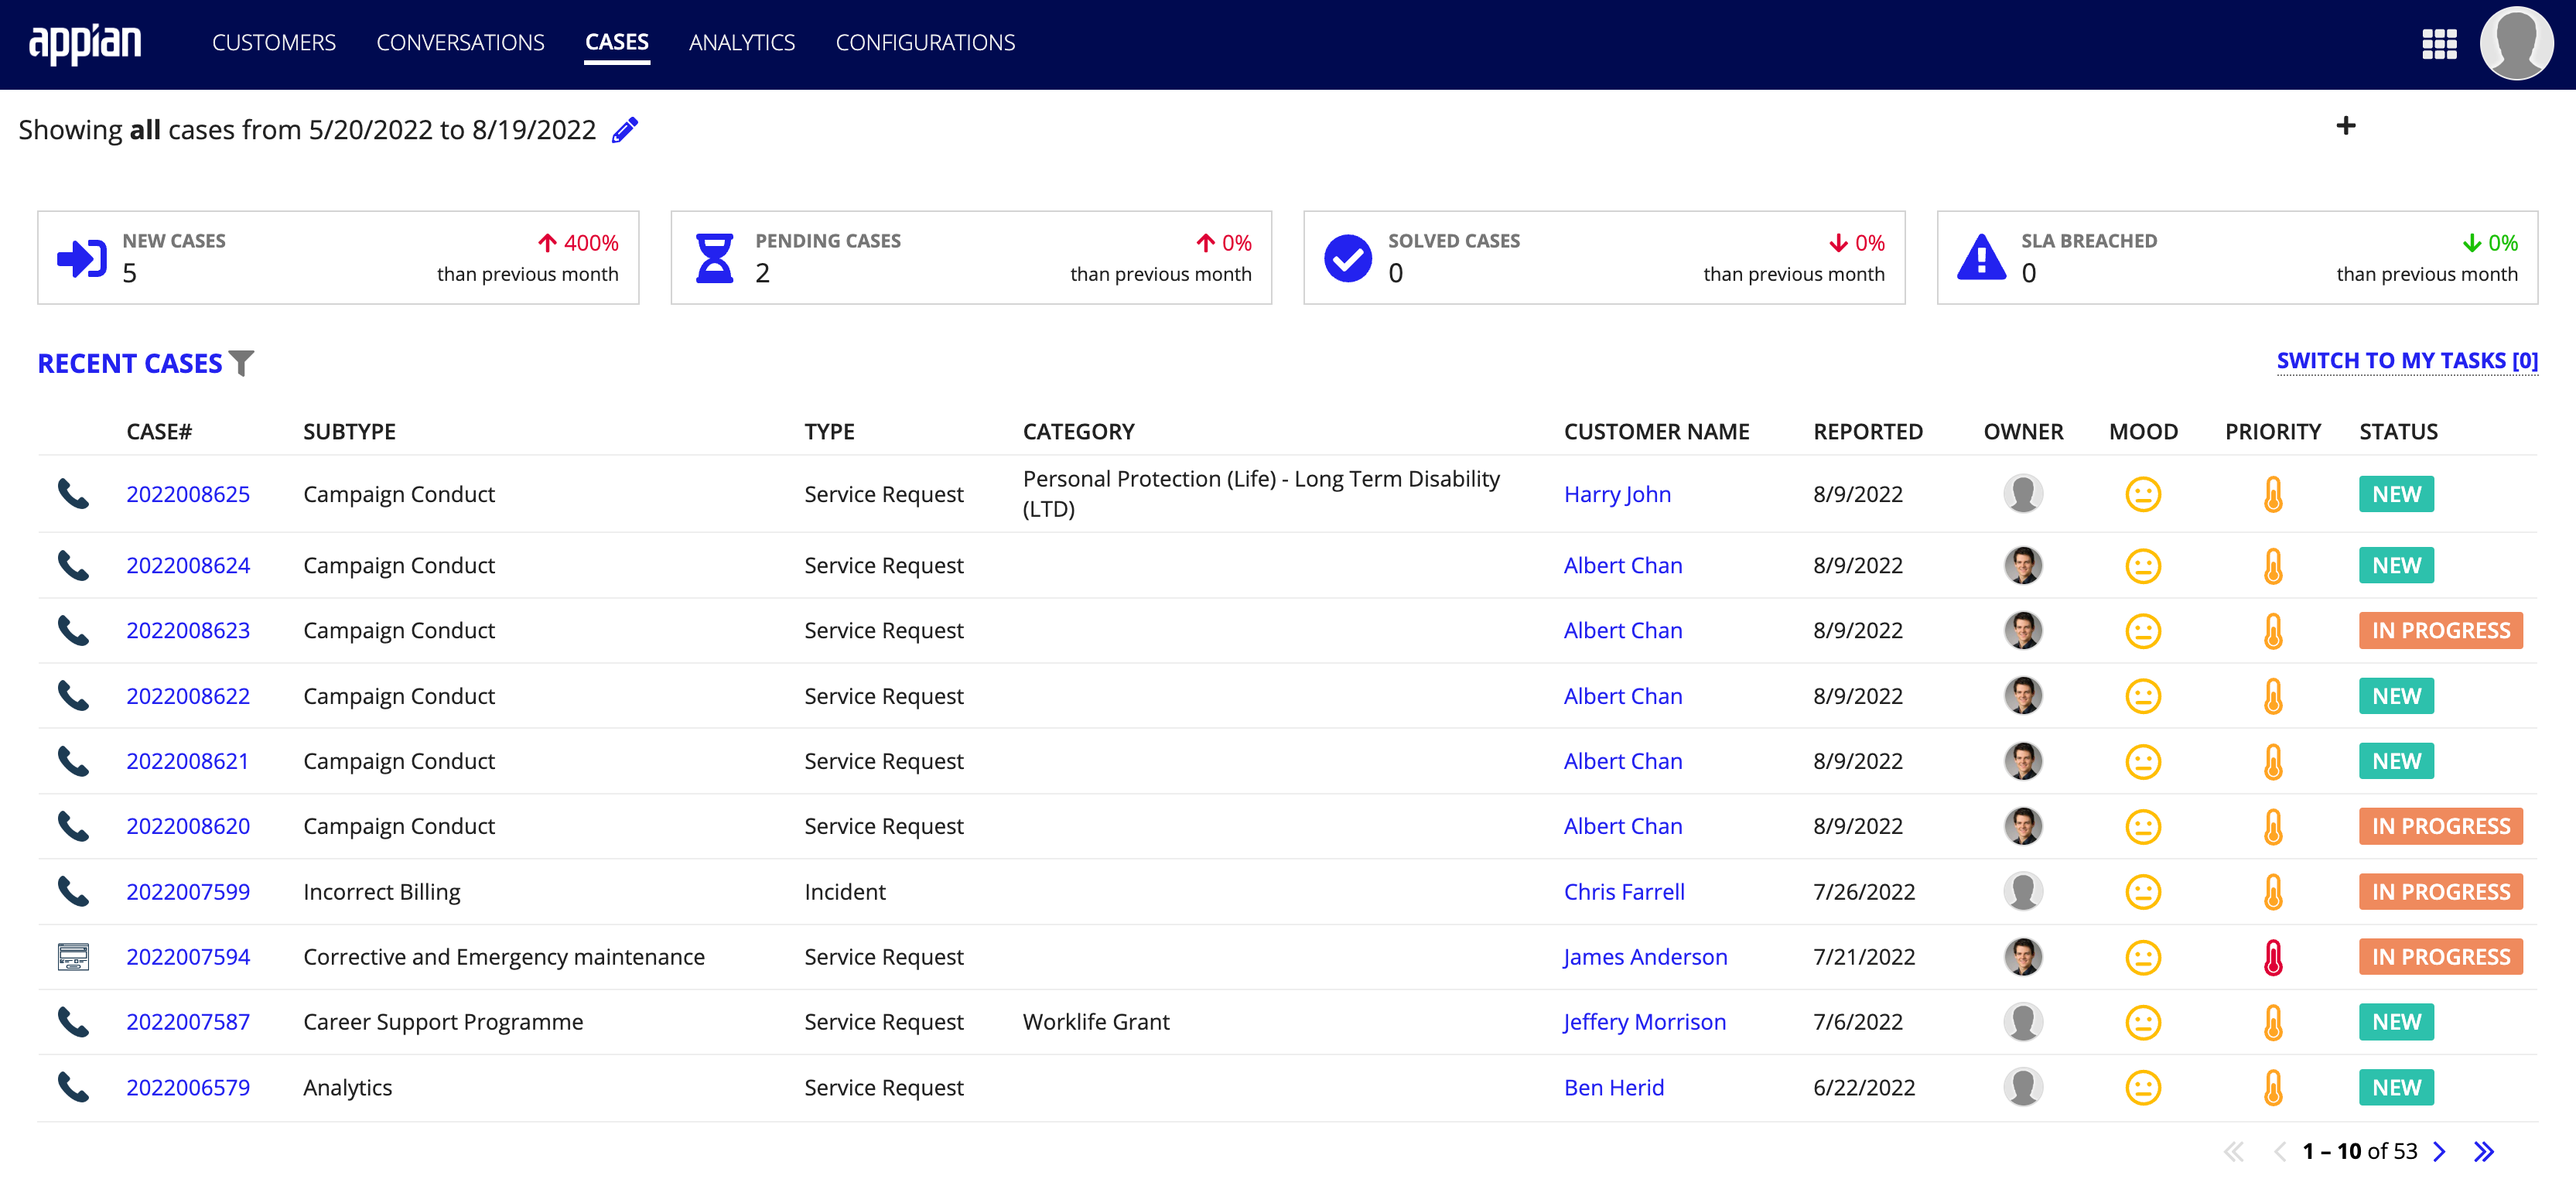Click the mood smiley icon for Harry John

click(2144, 493)
